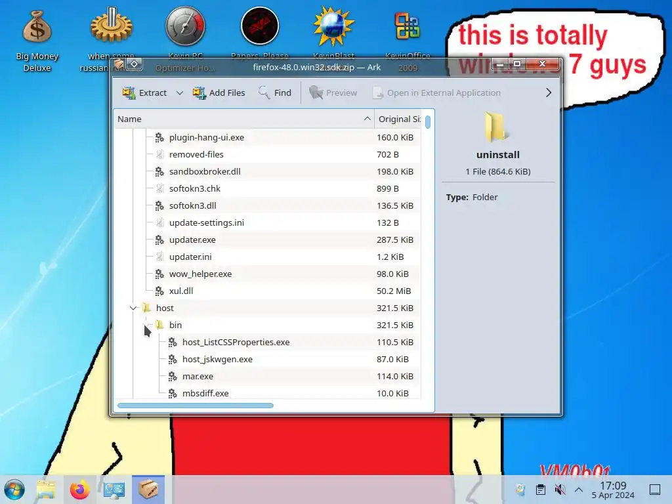Viewport: 672px width, 504px height.
Task: Select updater.exe file icon
Action: point(159,240)
